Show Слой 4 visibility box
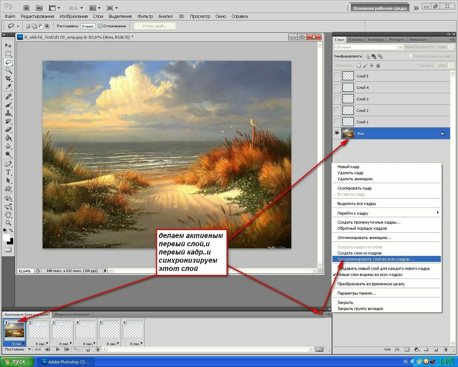The image size is (458, 367). (337, 87)
